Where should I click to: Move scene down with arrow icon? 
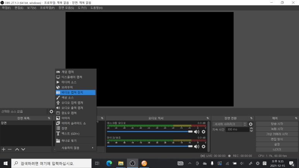[23, 149]
